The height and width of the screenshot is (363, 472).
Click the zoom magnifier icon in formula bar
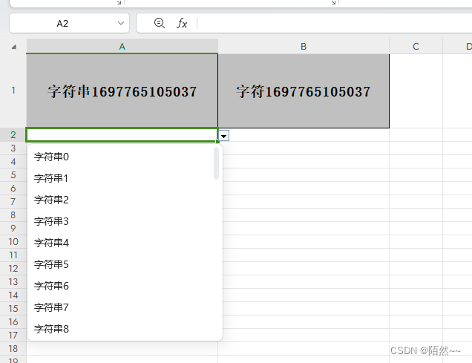pyautogui.click(x=159, y=23)
